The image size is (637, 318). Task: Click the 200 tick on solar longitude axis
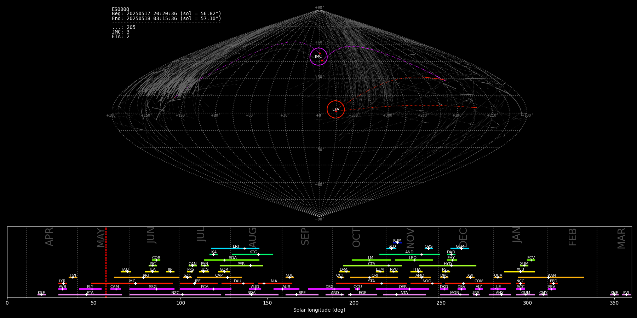click(x=354, y=303)
